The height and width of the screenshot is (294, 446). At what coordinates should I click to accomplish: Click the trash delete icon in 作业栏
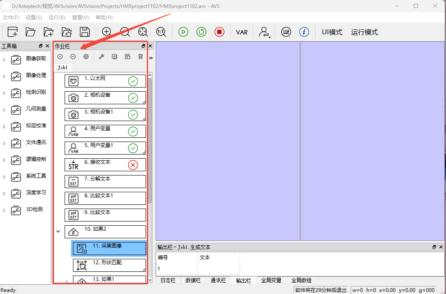click(x=141, y=57)
